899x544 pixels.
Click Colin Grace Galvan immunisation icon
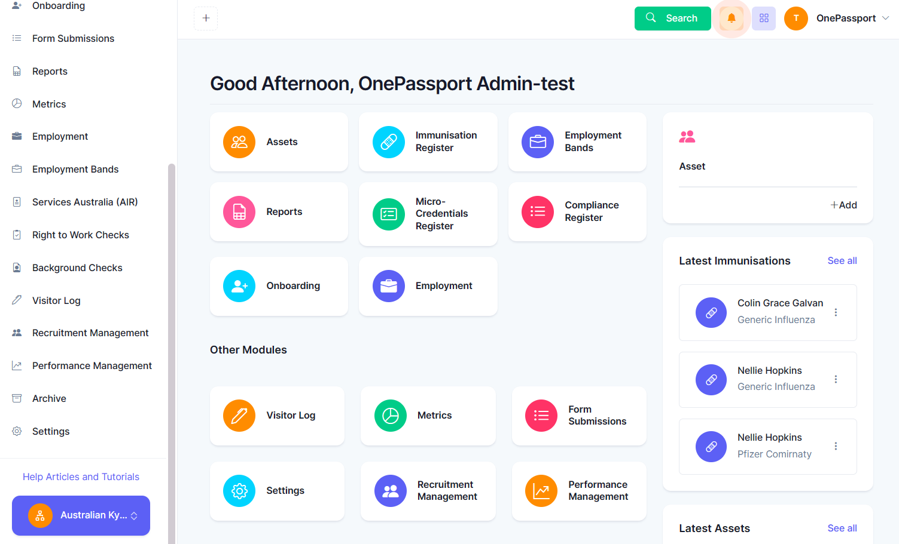711,313
